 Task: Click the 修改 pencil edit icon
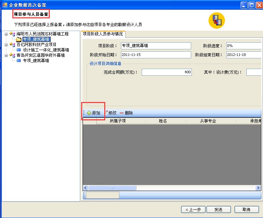[106, 113]
